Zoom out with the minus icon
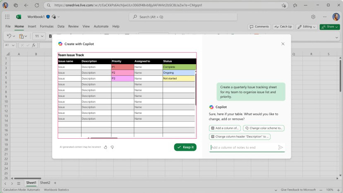This screenshot has width=343, height=193. 321,190
